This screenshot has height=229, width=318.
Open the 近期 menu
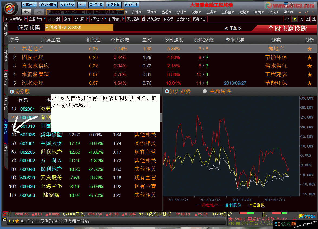[244, 12]
